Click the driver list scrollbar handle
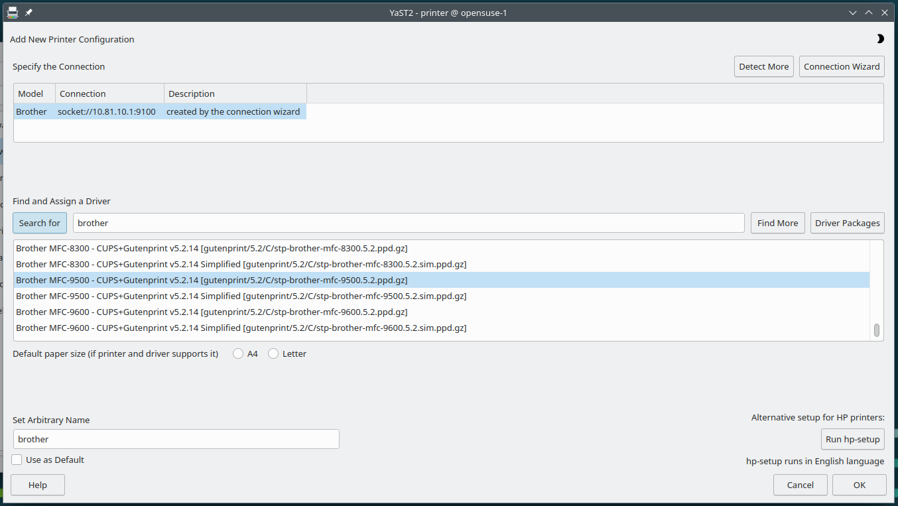The height and width of the screenshot is (506, 898). tap(876, 330)
